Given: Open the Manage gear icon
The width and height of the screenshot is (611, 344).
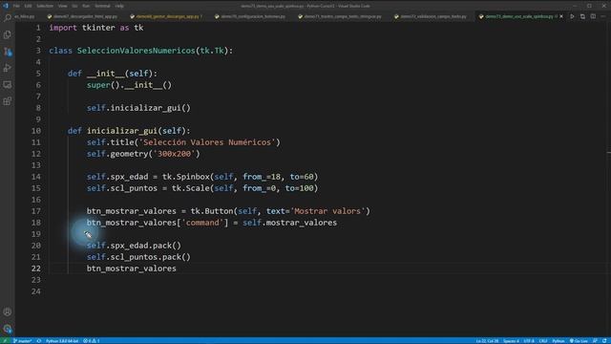Looking at the screenshot, I should click(8, 329).
